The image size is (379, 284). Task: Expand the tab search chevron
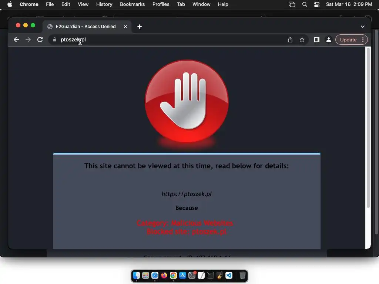click(363, 27)
